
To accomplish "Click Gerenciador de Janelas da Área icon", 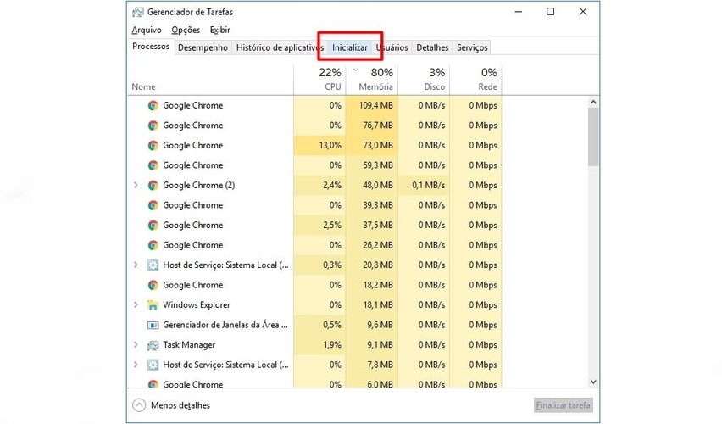I will click(x=153, y=325).
